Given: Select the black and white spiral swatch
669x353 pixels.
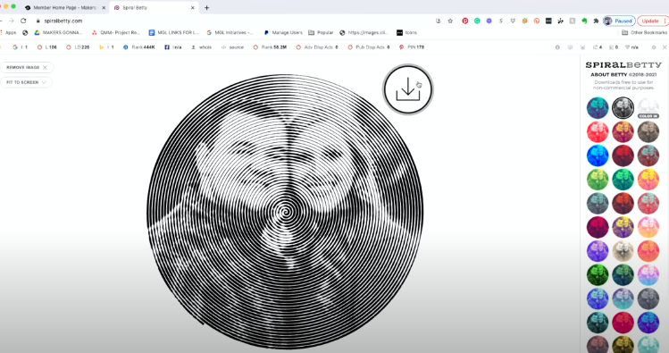Looking at the screenshot, I should [623, 107].
